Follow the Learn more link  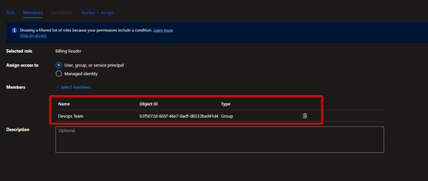163,30
